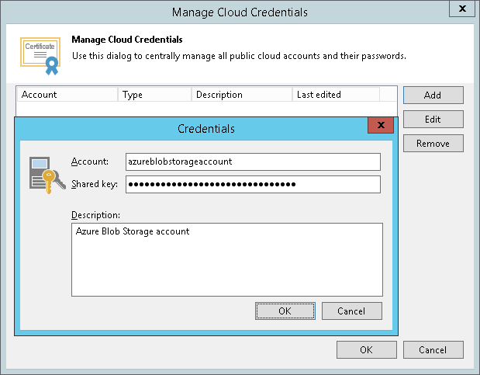Click OK at the bottom of Manage Cloud Credentials
480x375 pixels.
click(366, 349)
